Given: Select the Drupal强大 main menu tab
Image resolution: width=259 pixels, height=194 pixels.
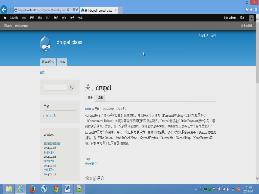Looking at the screenshot, I should (48, 62).
